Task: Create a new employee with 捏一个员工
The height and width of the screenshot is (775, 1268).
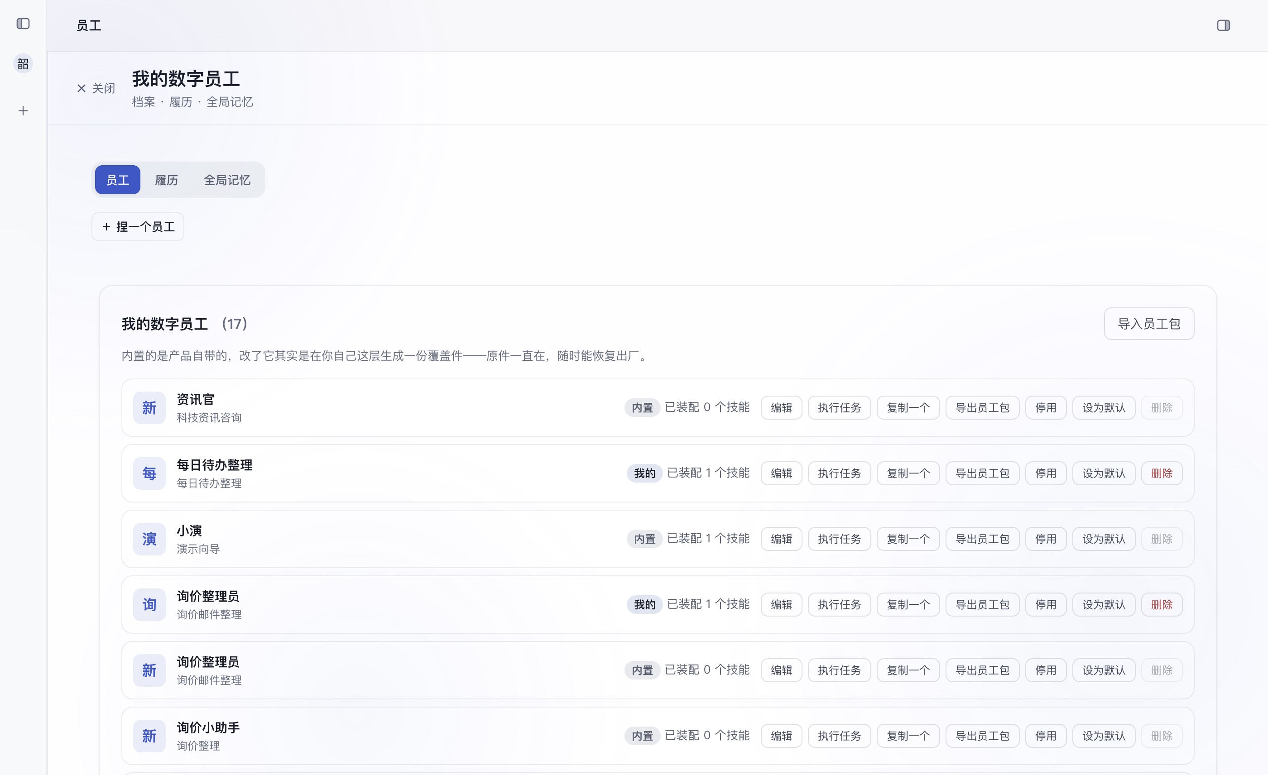Action: tap(138, 227)
